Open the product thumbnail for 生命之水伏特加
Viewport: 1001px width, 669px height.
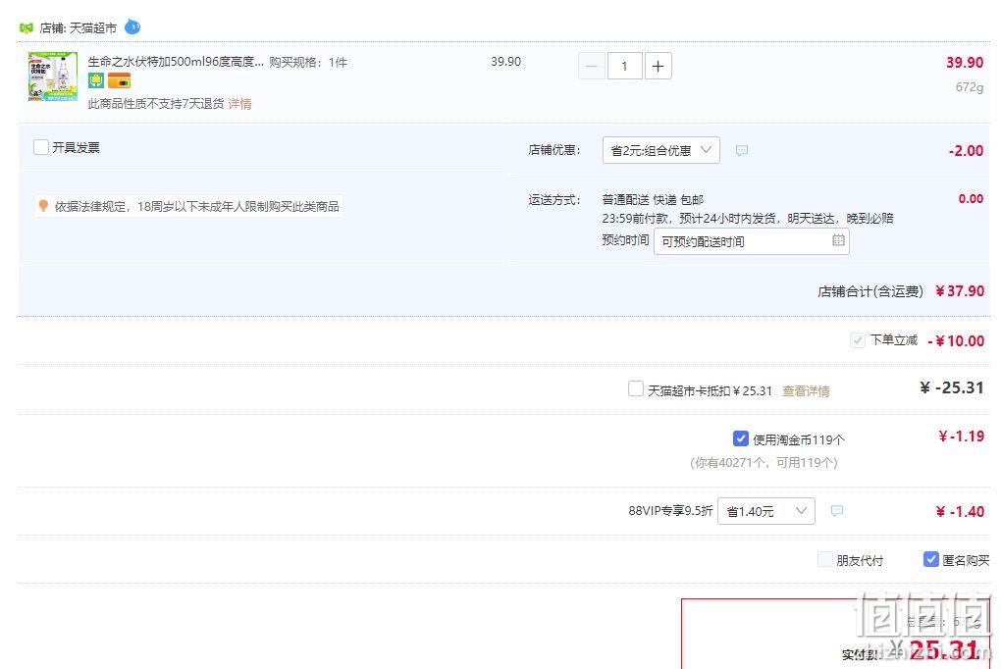(53, 77)
